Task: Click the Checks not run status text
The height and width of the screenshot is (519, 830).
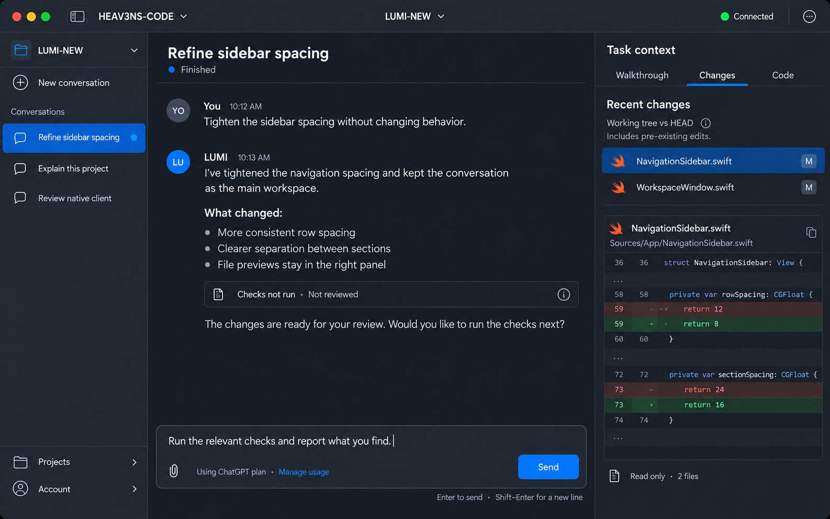Action: (x=266, y=295)
